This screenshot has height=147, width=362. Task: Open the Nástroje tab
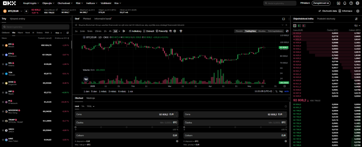pos(90,98)
